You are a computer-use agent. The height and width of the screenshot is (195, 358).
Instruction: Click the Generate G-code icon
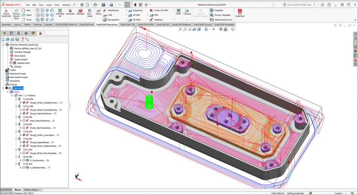(x=70, y=11)
